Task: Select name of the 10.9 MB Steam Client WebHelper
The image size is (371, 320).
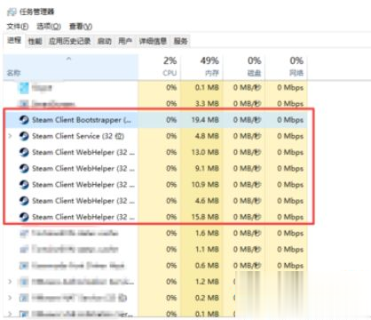Action: [x=83, y=185]
